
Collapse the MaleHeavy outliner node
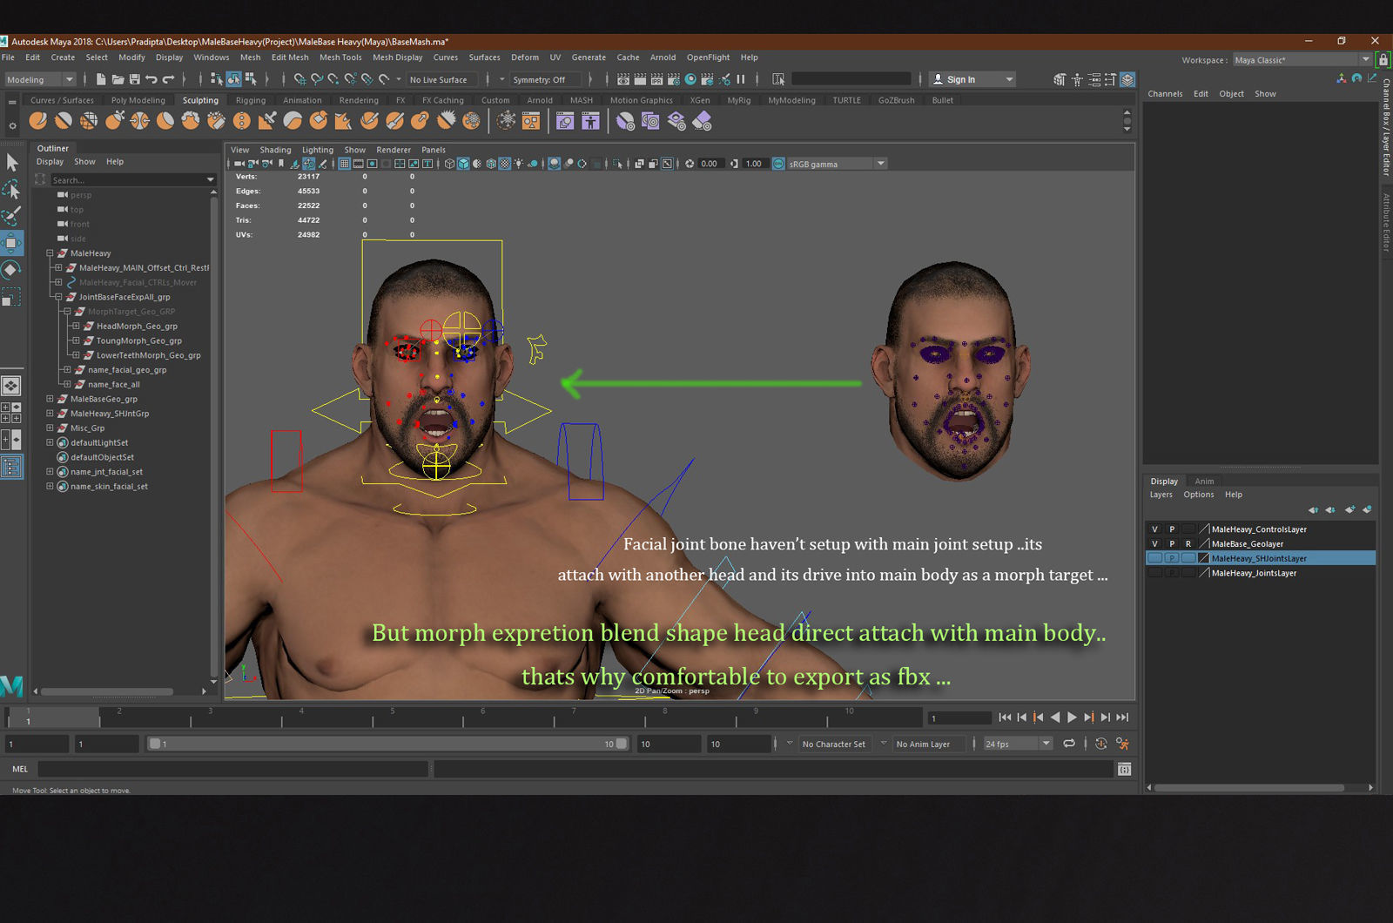50,253
